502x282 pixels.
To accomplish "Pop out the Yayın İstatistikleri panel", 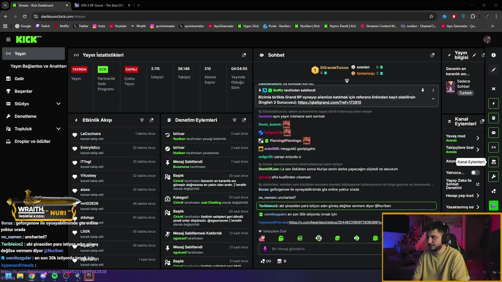I will pyautogui.click(x=244, y=55).
